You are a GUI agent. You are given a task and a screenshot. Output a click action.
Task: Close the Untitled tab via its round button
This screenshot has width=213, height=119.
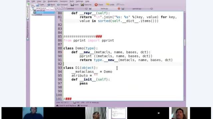[x=86, y=9]
